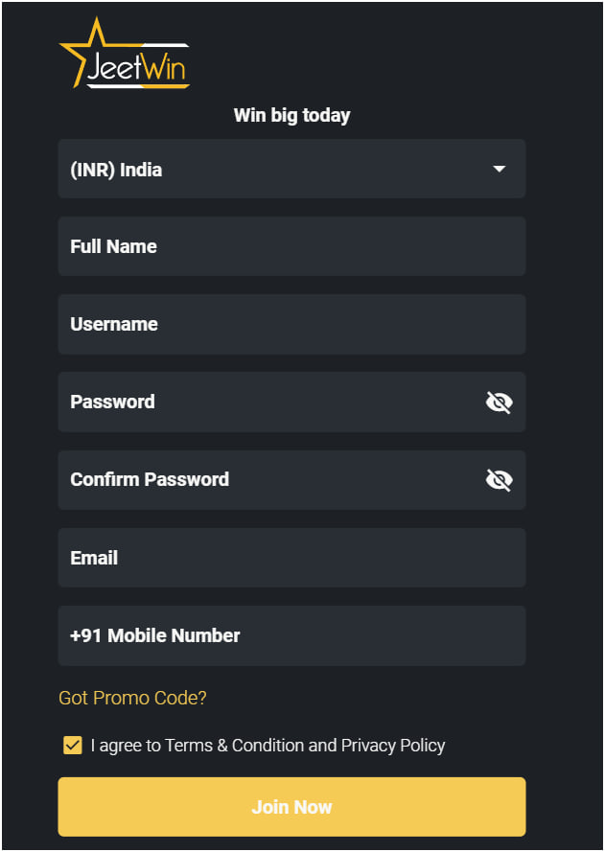This screenshot has height=852, width=605.
Task: Open the Got Promo Code? link
Action: point(132,698)
